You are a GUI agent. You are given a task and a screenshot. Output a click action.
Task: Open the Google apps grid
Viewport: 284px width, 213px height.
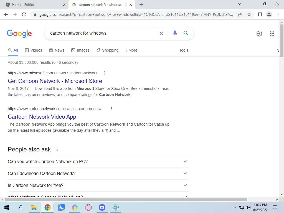coord(272,34)
